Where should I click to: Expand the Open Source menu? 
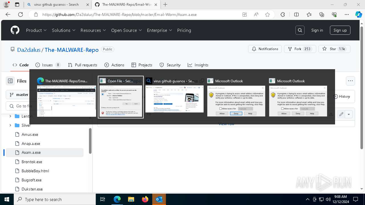(127, 30)
